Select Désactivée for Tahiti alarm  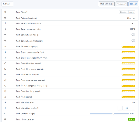pyautogui.click(x=124, y=12)
